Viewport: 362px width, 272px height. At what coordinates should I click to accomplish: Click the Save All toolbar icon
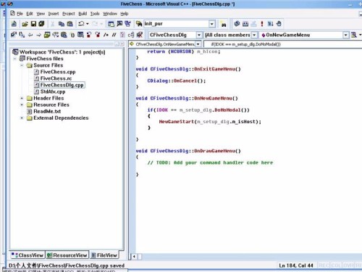click(42, 24)
